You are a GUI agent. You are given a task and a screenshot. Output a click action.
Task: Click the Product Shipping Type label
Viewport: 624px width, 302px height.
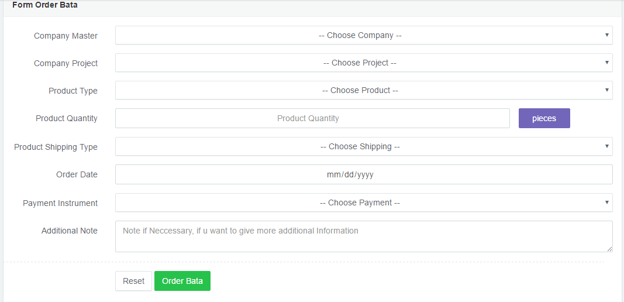pyautogui.click(x=56, y=147)
